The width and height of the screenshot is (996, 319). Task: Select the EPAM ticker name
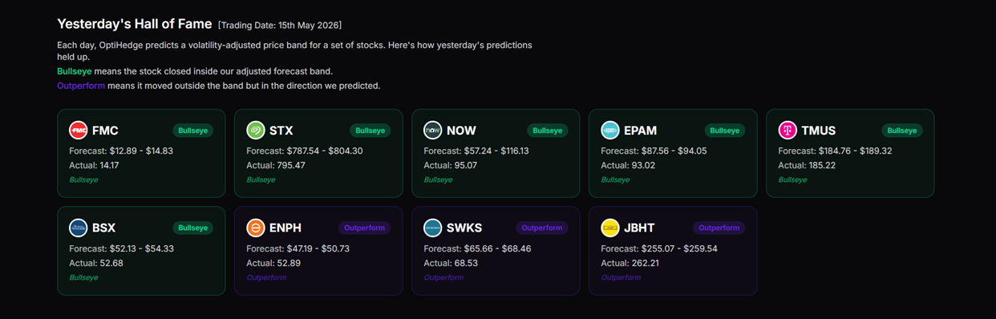pyautogui.click(x=641, y=130)
